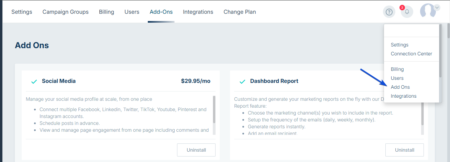Open the Campaign Groups tab
Image resolution: width=450 pixels, height=162 pixels.
point(65,12)
